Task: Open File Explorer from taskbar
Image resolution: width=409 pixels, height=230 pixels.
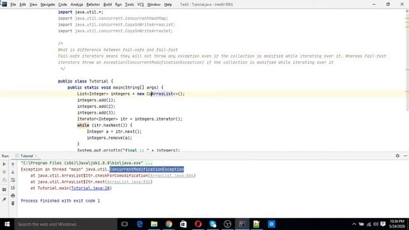Action: point(154,224)
